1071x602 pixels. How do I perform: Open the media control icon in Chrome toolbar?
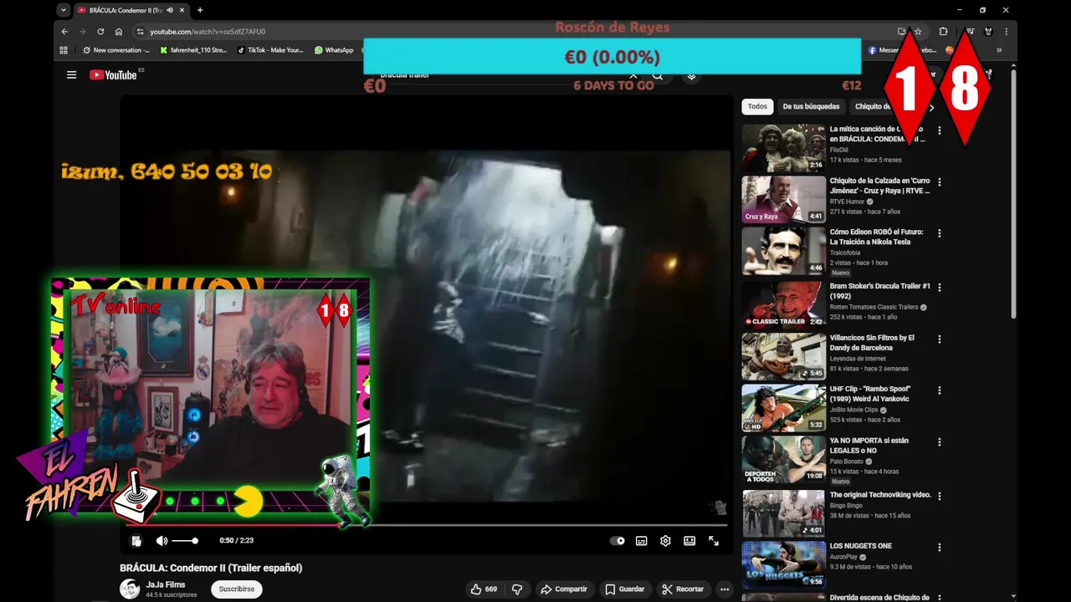[x=970, y=32]
